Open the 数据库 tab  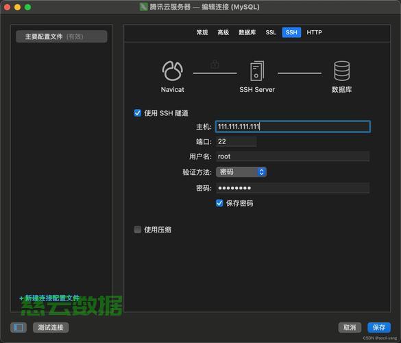[x=247, y=32]
